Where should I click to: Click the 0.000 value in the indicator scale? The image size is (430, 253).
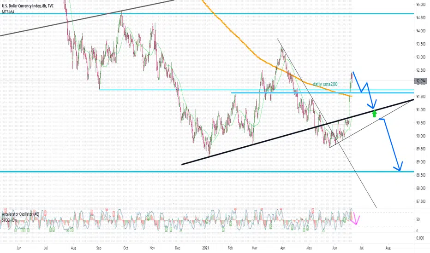420,238
